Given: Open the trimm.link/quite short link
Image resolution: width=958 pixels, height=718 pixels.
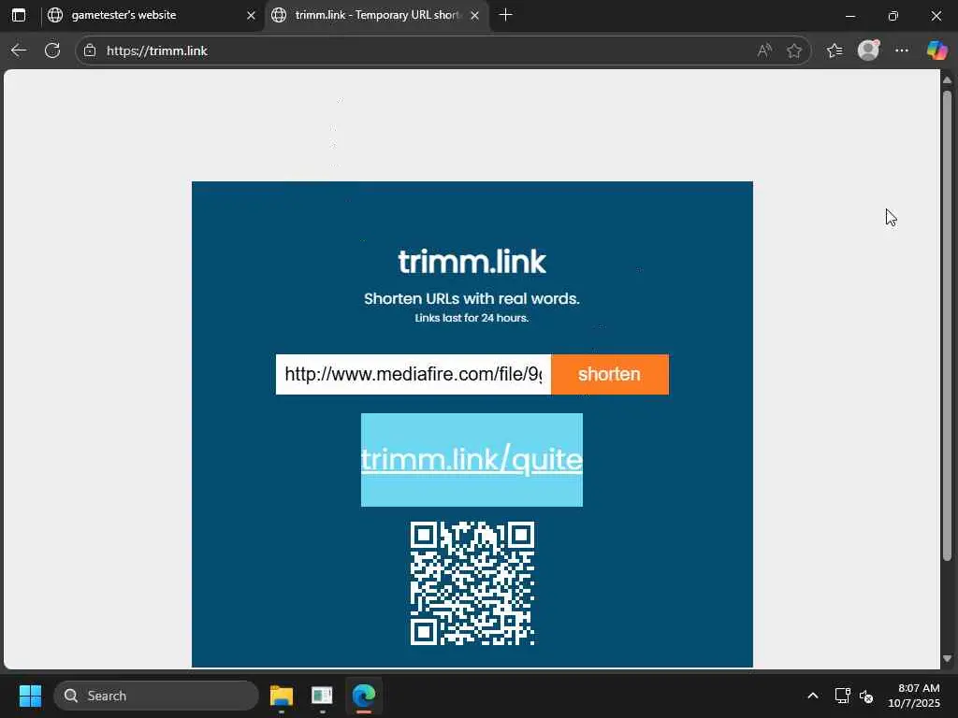Looking at the screenshot, I should coord(472,459).
